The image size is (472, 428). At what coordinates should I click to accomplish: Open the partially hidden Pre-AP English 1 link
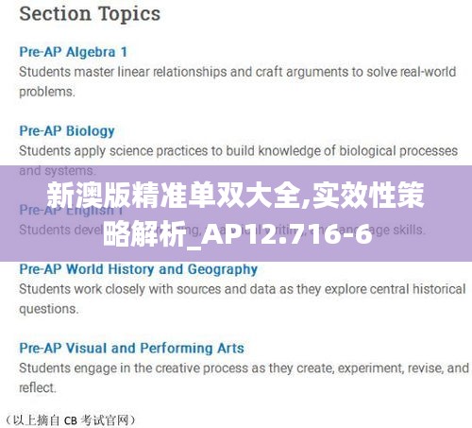point(71,210)
